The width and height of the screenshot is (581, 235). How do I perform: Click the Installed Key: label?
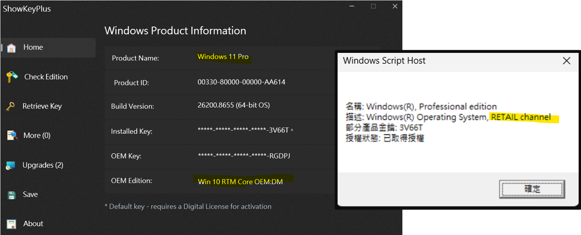coord(132,132)
